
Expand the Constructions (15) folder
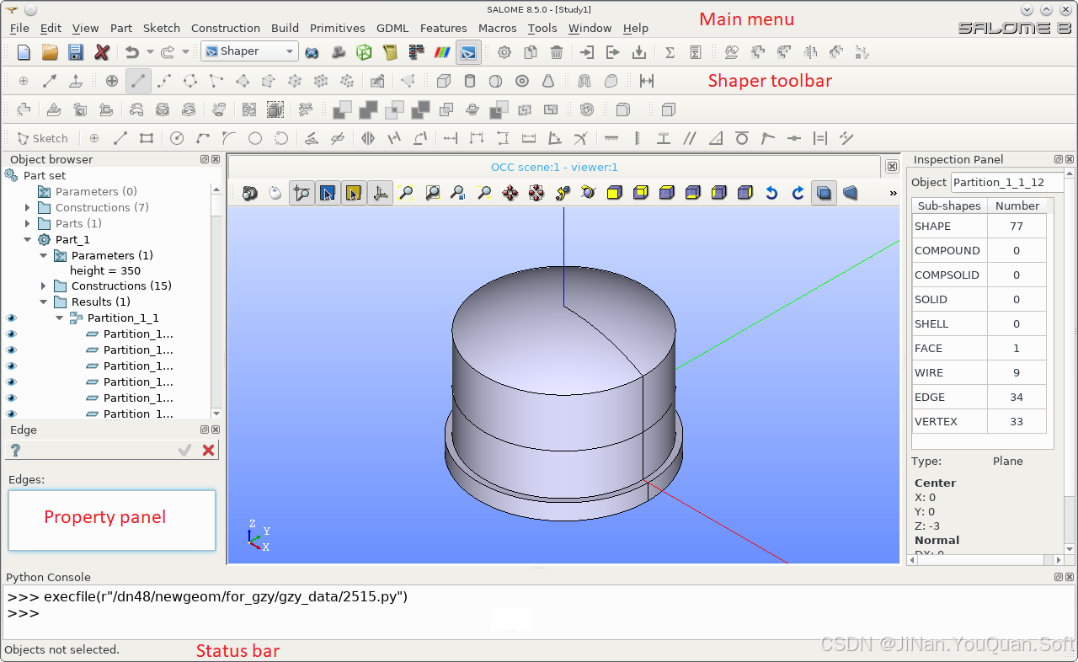pyautogui.click(x=43, y=286)
